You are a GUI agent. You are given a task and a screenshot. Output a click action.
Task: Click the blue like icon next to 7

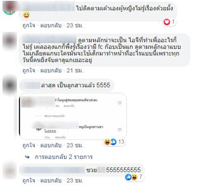click(x=128, y=177)
